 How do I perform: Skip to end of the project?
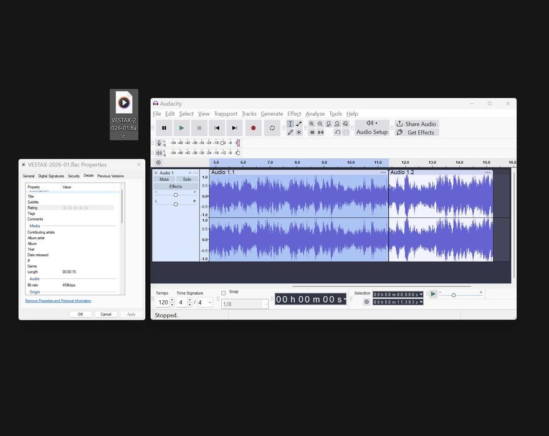point(234,128)
